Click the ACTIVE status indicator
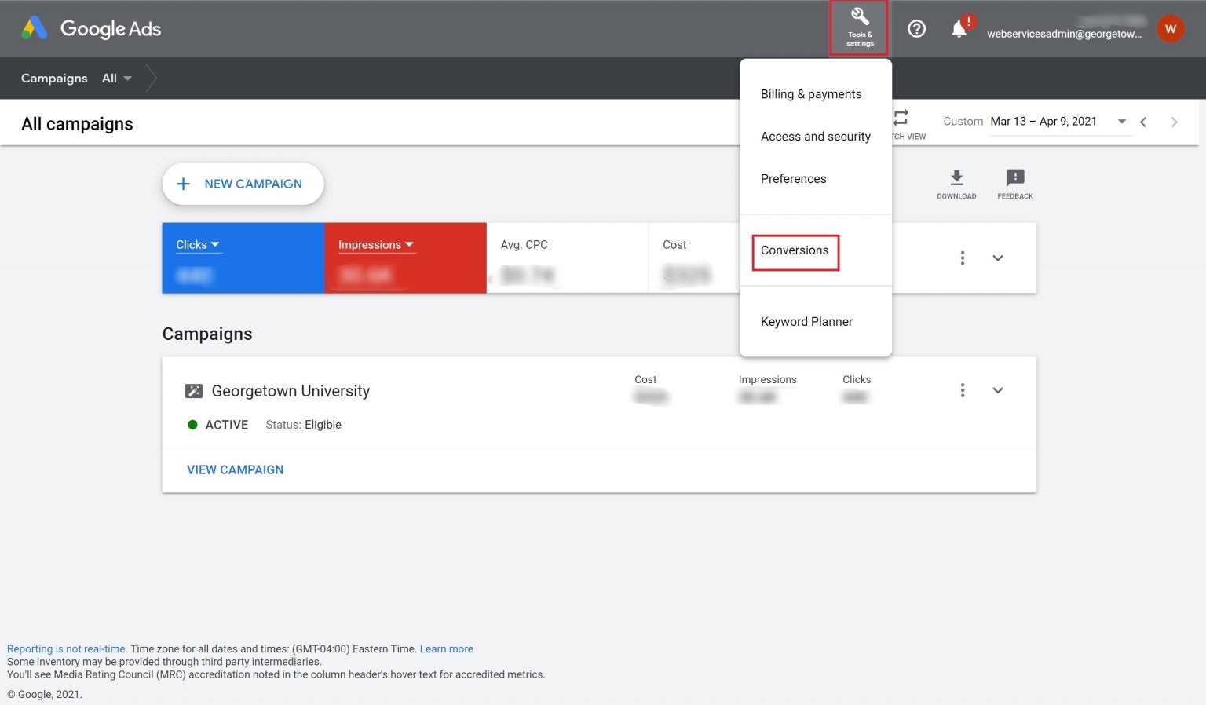The width and height of the screenshot is (1206, 705). [x=218, y=425]
